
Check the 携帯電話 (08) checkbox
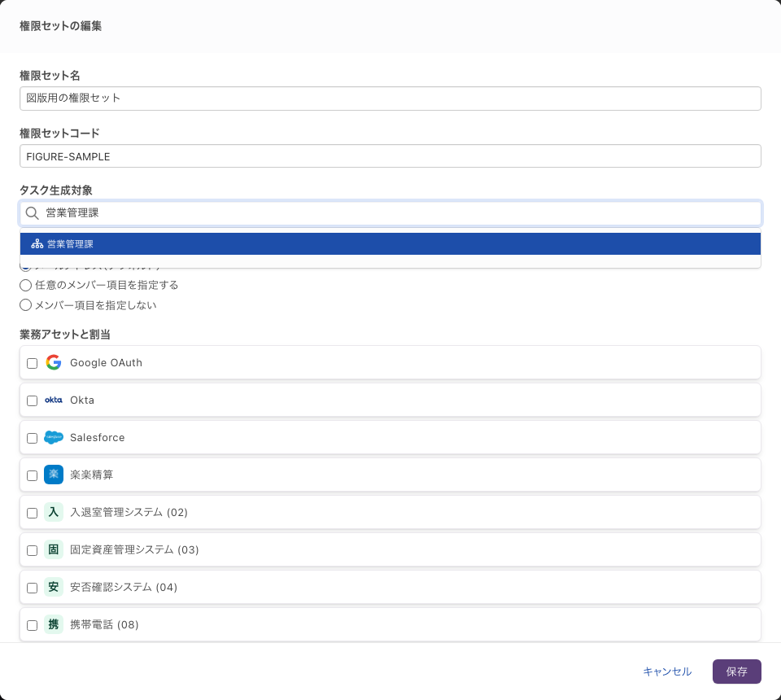tap(32, 625)
